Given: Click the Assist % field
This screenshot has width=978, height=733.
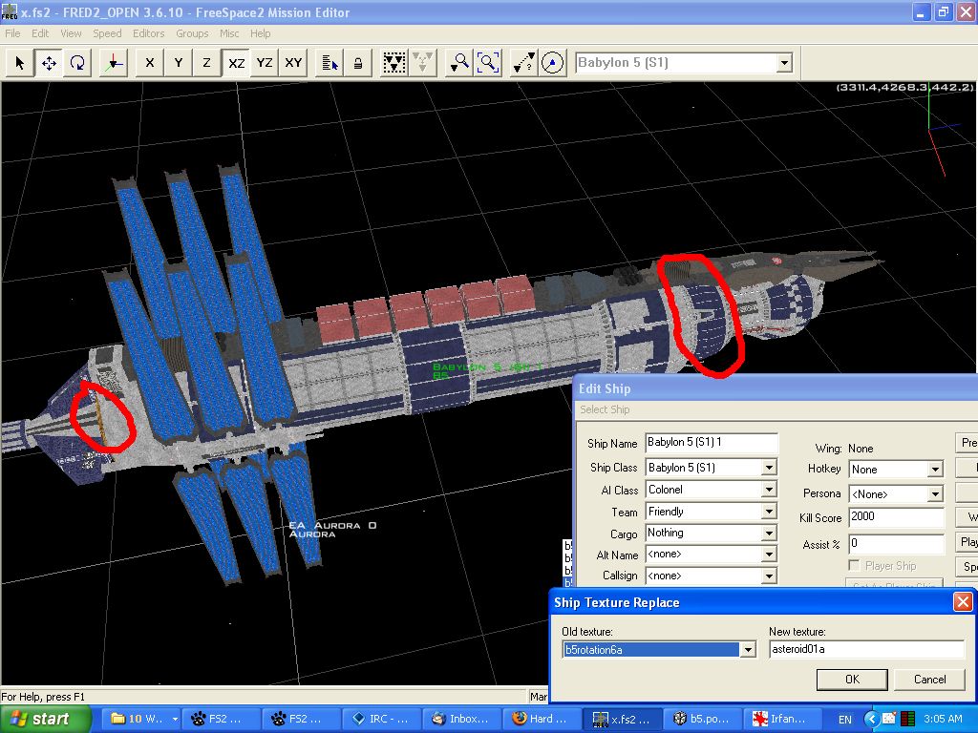Looking at the screenshot, I should coord(896,543).
